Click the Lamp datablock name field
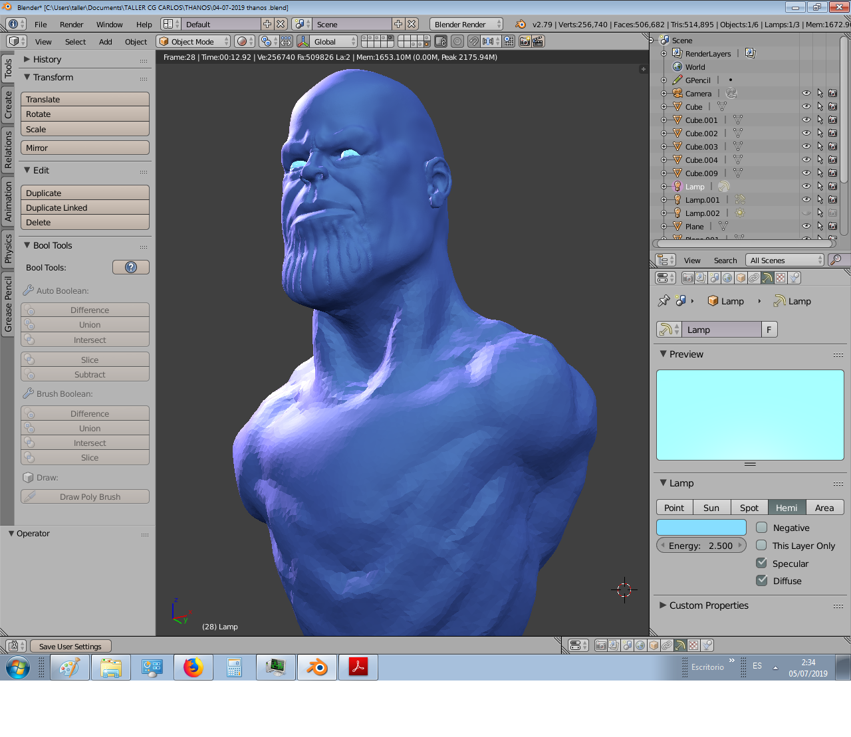The image size is (851, 737). coord(722,330)
